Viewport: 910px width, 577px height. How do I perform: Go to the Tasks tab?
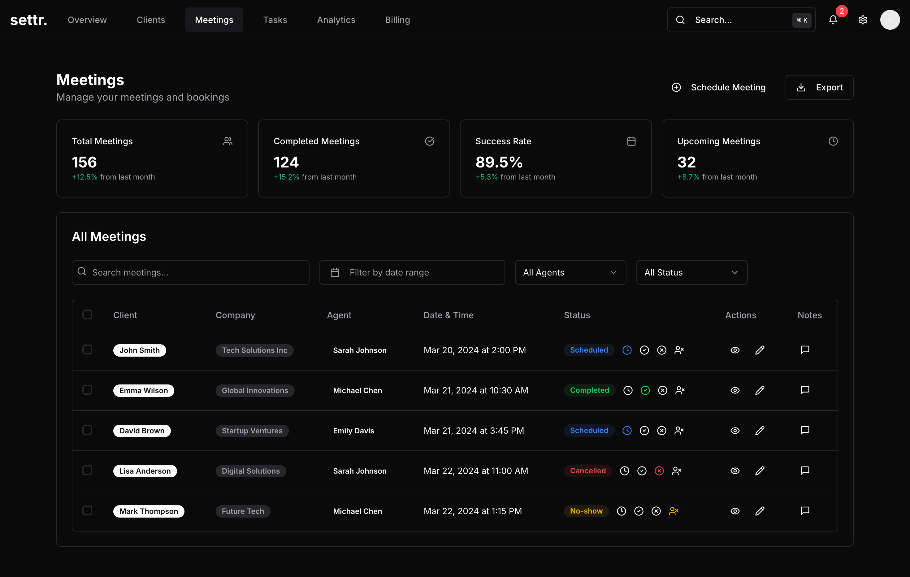coord(275,20)
